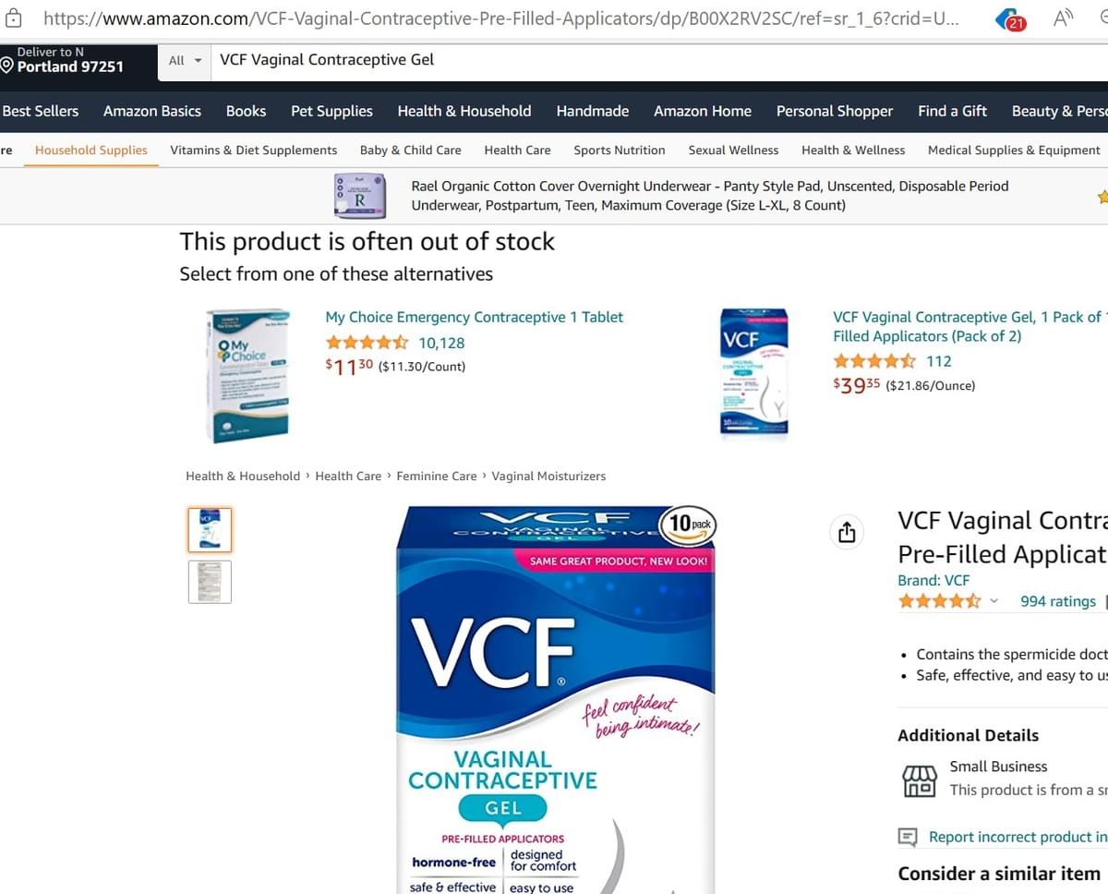Image resolution: width=1108 pixels, height=894 pixels.
Task: Click the Rael sponsored product icon
Action: point(359,195)
